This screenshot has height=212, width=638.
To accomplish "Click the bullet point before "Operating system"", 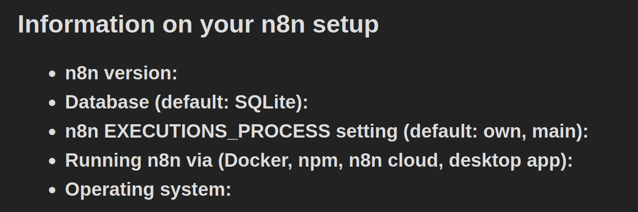I will click(x=52, y=190).
